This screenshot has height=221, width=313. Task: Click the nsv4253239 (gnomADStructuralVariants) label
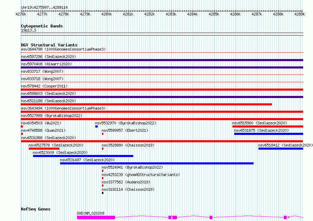[141, 175]
